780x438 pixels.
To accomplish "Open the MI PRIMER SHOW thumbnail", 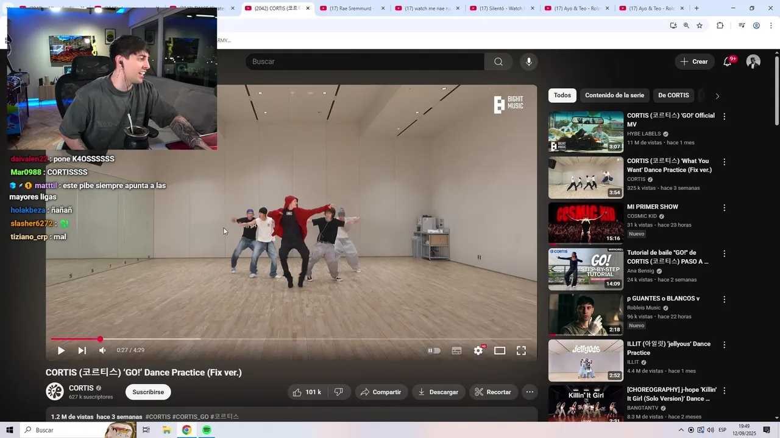I will pyautogui.click(x=586, y=223).
